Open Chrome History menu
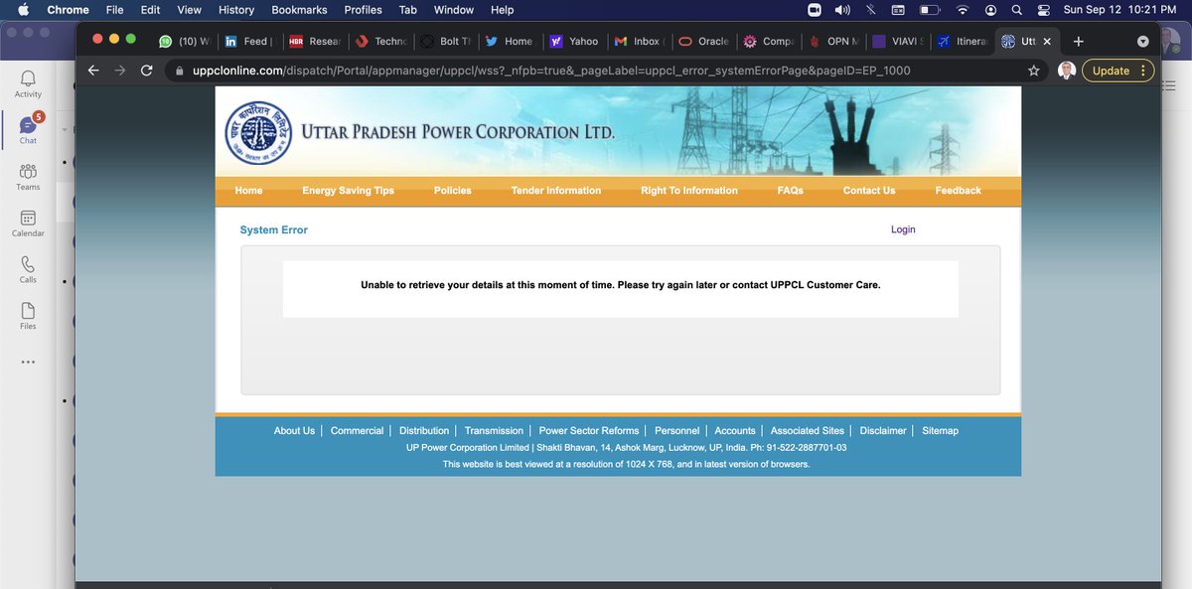The height and width of the screenshot is (589, 1192). click(235, 10)
